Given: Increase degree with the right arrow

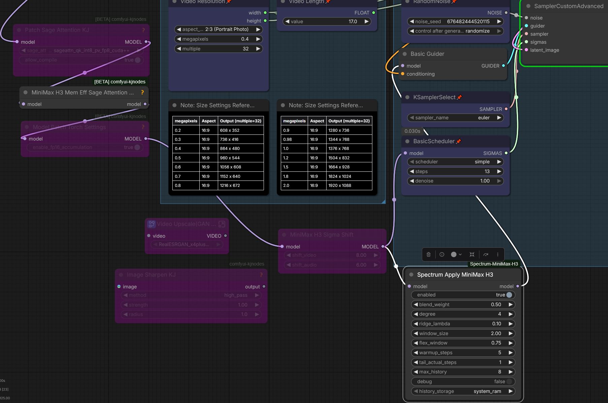Looking at the screenshot, I should coord(511,314).
